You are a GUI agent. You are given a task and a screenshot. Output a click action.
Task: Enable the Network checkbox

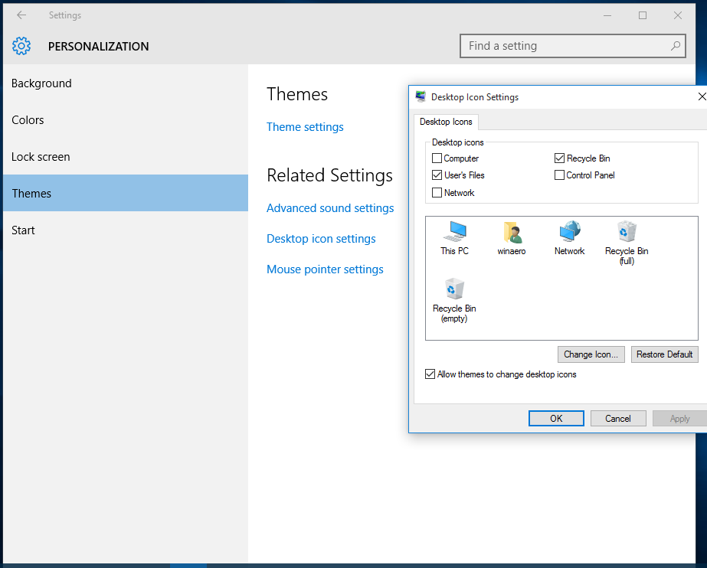[x=437, y=193]
